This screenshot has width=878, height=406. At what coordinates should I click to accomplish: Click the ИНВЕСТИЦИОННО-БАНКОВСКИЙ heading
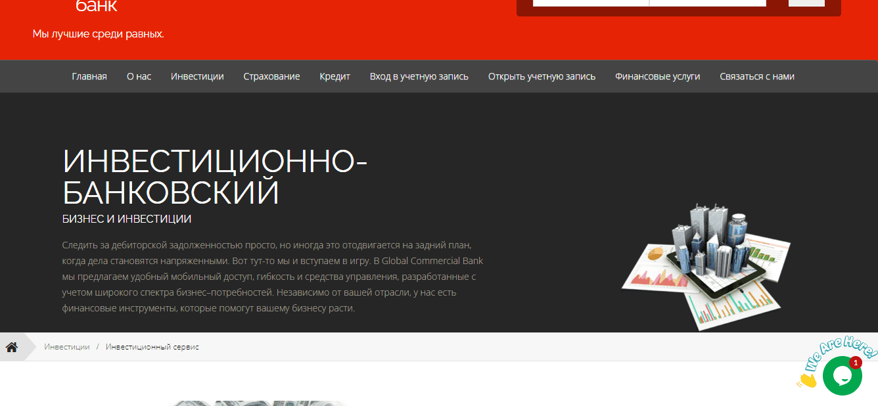click(214, 177)
